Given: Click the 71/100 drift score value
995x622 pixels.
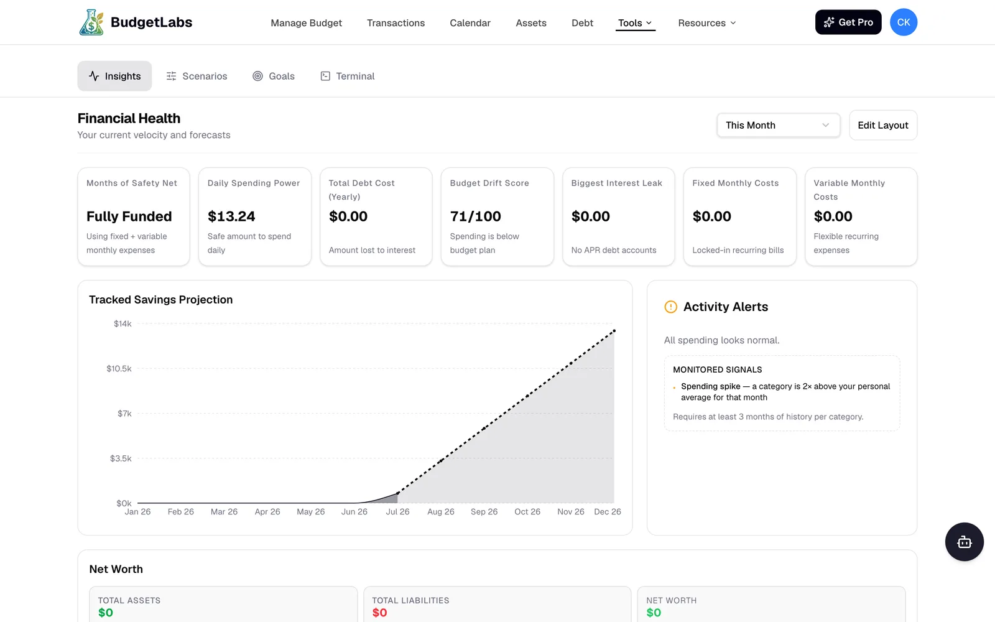Looking at the screenshot, I should pos(476,216).
